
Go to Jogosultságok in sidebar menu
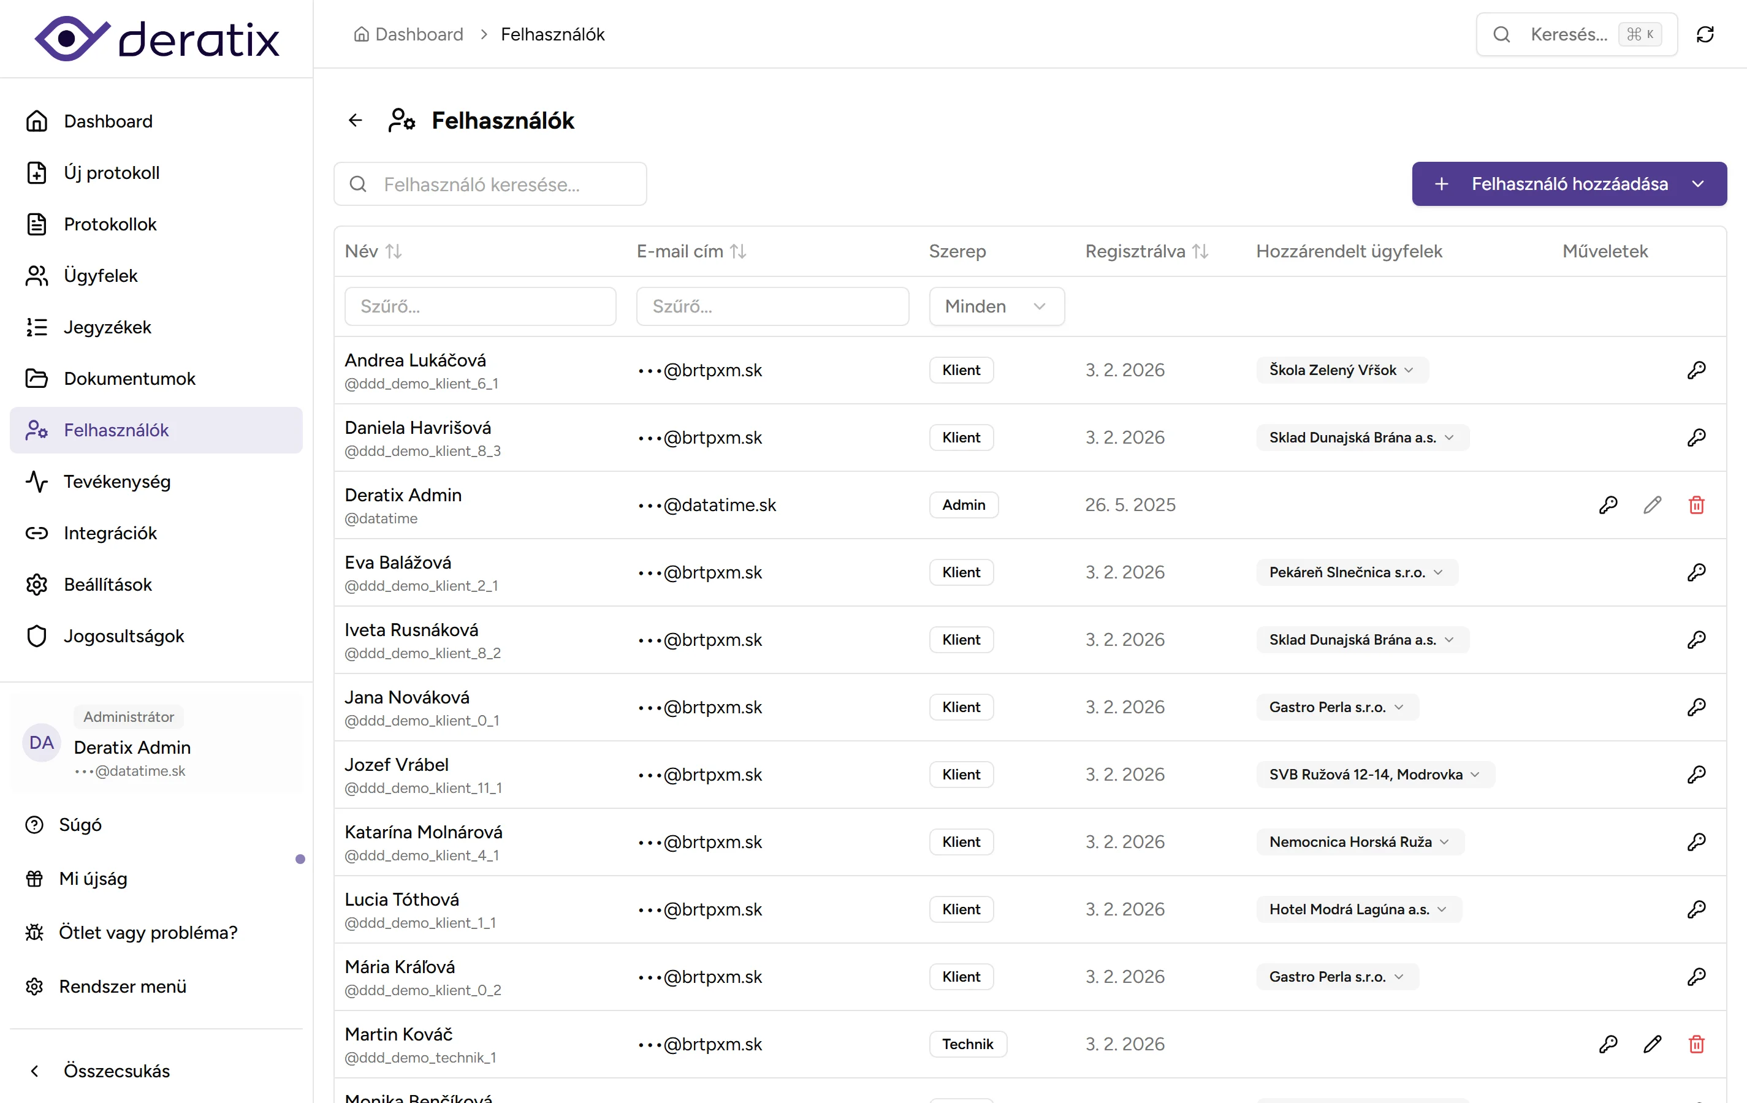(x=123, y=636)
